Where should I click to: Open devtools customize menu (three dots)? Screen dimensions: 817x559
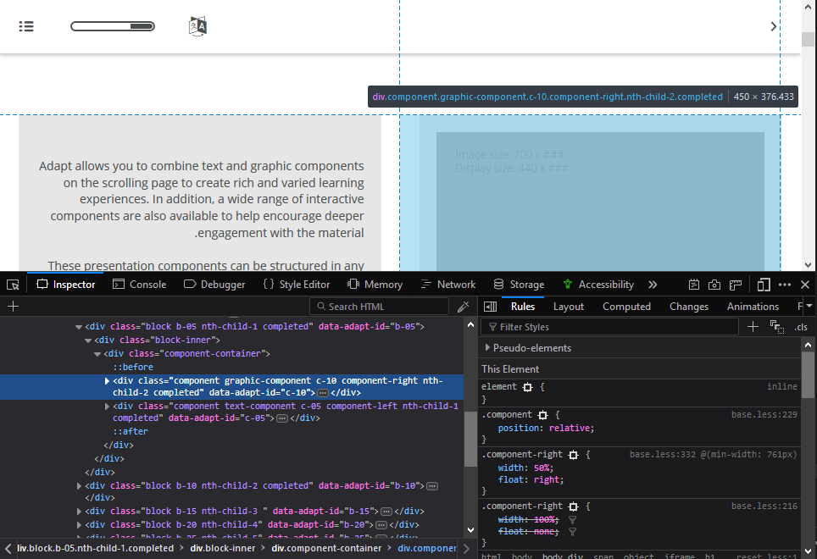click(x=784, y=285)
